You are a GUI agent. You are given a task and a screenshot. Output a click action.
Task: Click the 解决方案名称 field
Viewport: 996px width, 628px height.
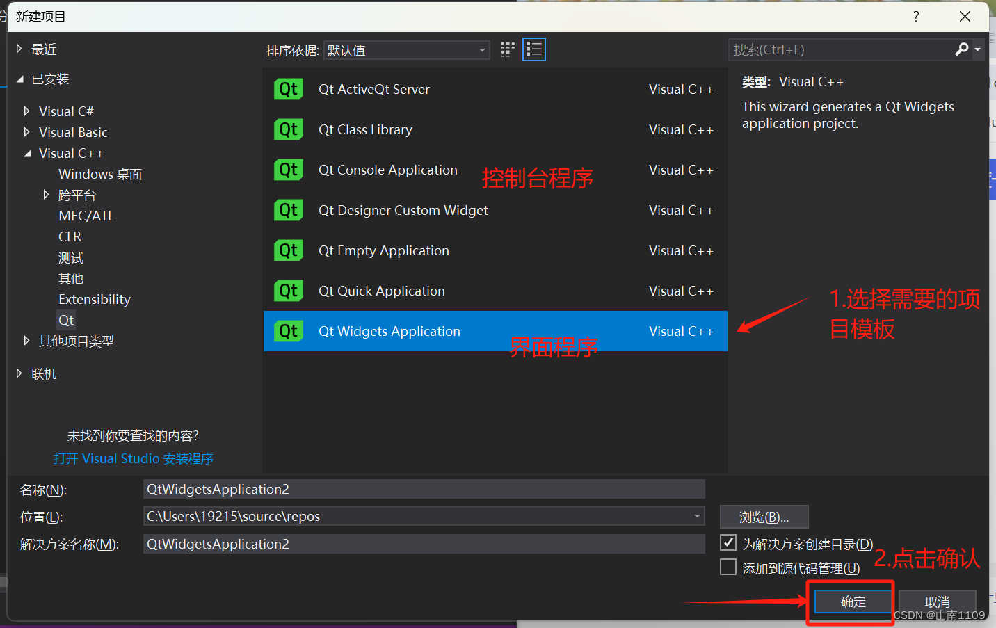tap(424, 544)
